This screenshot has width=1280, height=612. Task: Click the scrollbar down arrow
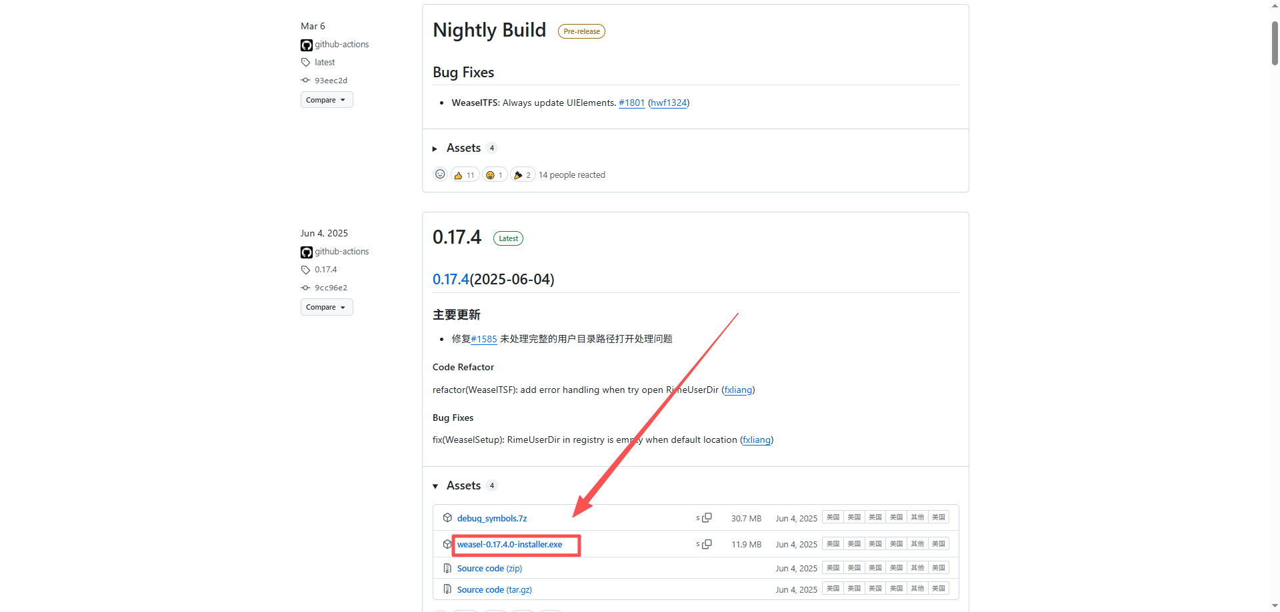1275,606
